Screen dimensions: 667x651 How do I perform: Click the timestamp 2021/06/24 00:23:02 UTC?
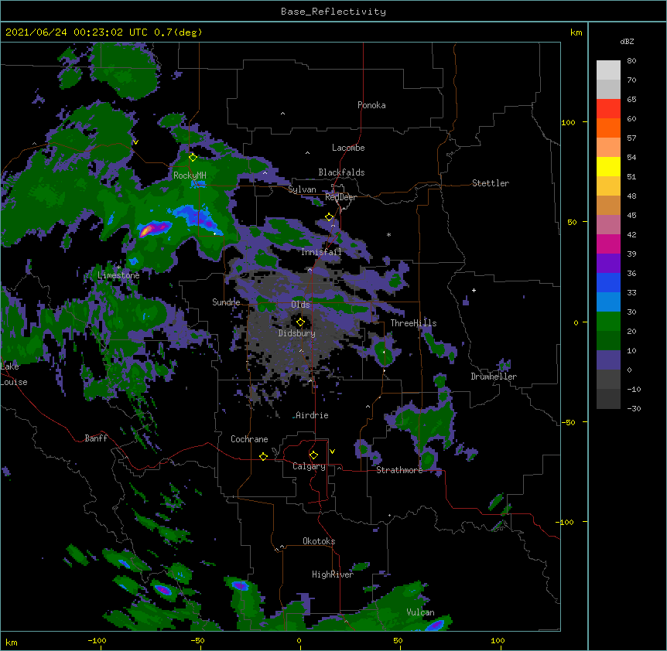pos(77,32)
